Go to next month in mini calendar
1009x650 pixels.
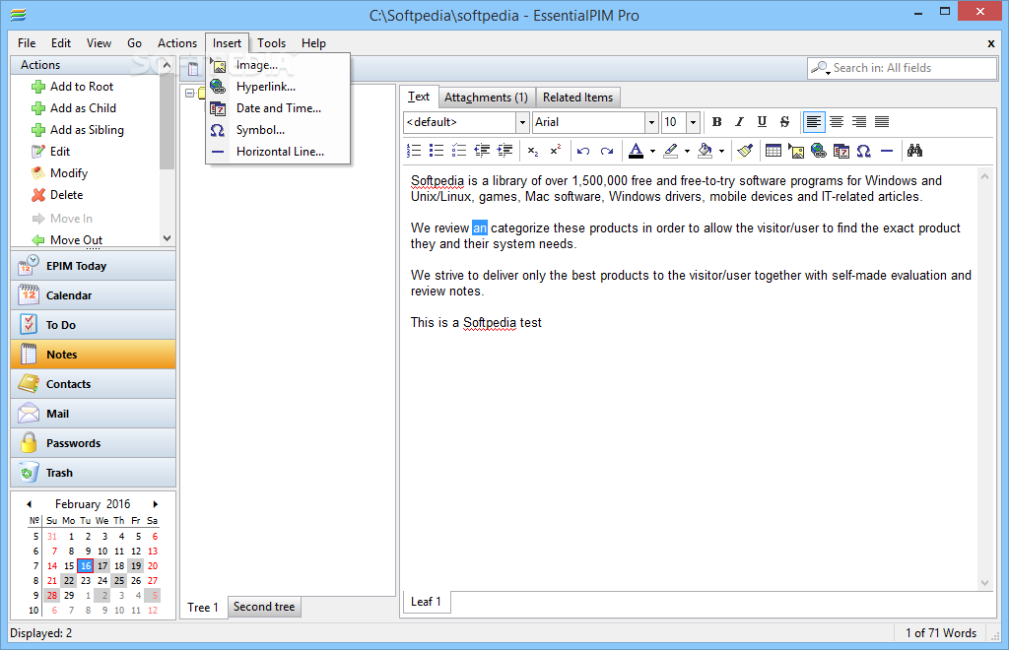point(155,504)
